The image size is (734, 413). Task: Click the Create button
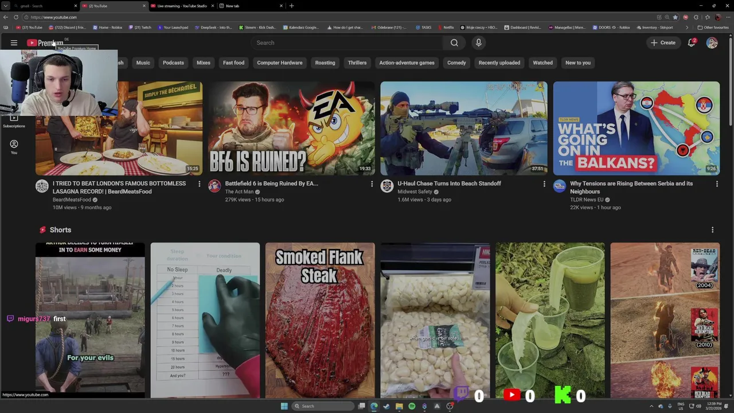pyautogui.click(x=663, y=42)
